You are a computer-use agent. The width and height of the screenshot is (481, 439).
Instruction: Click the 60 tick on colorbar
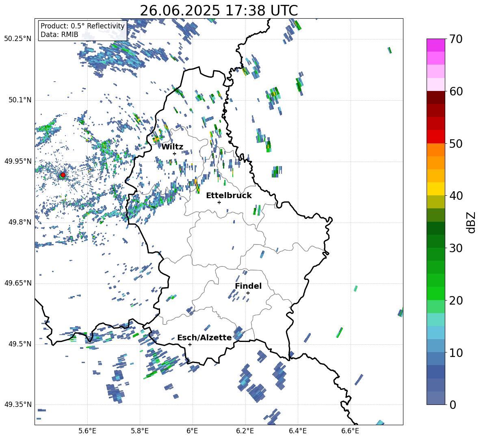tap(456, 91)
